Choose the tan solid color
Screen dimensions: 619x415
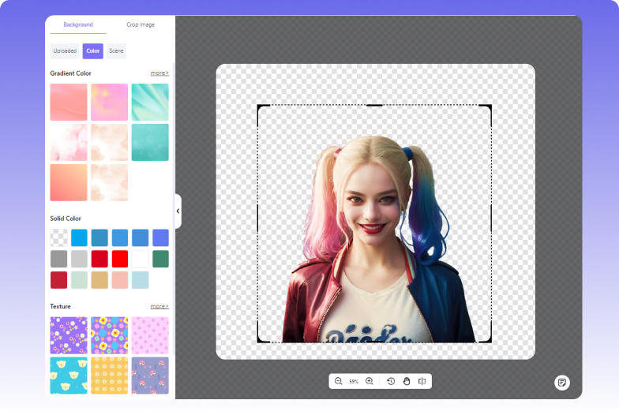tap(99, 279)
